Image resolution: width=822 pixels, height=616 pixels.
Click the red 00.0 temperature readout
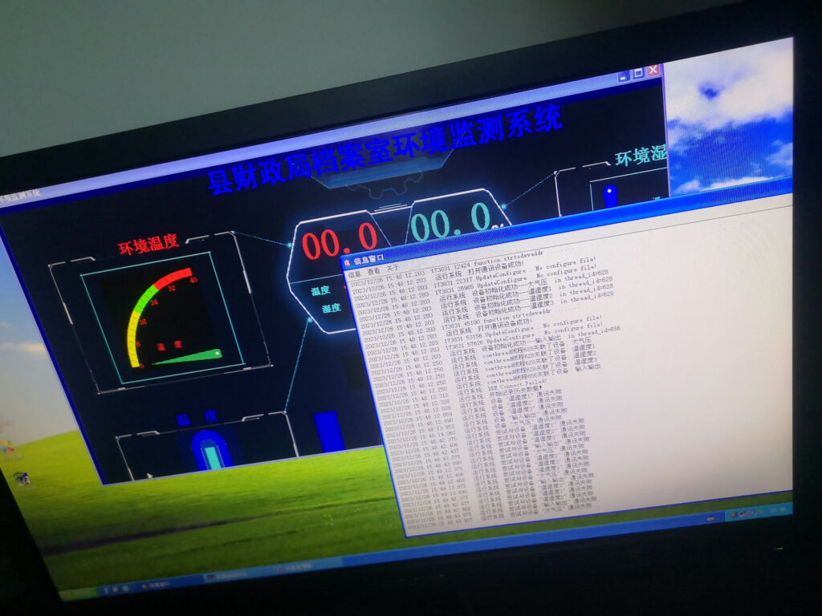340,242
